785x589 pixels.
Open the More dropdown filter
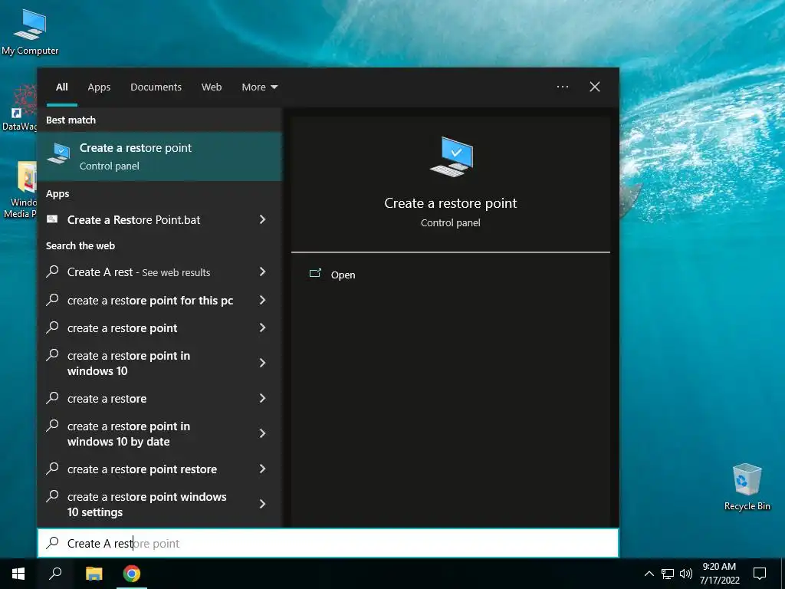coord(260,87)
